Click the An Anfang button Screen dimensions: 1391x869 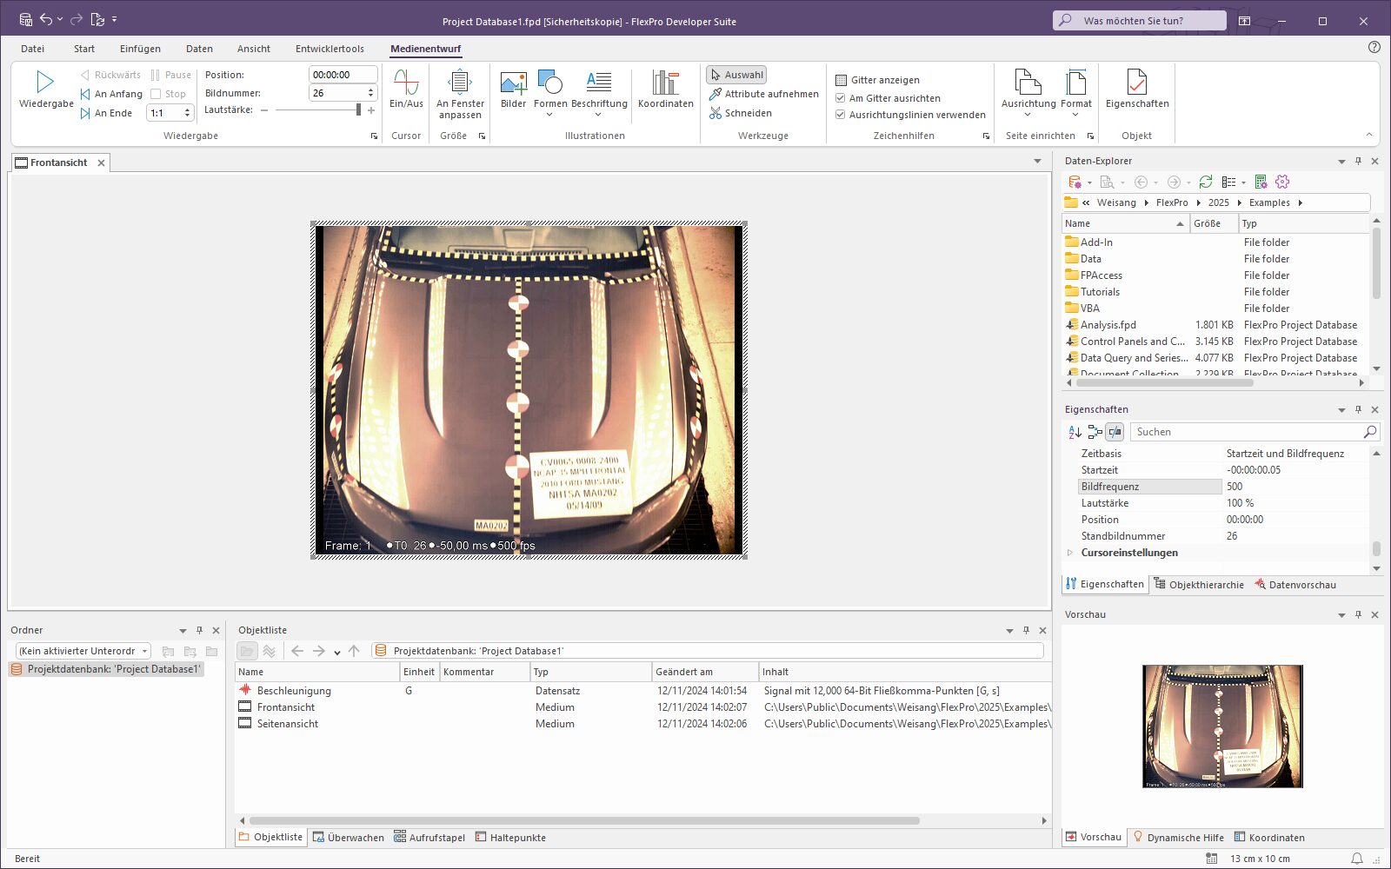click(111, 94)
